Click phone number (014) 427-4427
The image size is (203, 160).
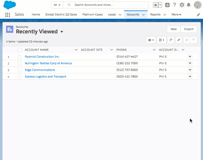(x=127, y=56)
